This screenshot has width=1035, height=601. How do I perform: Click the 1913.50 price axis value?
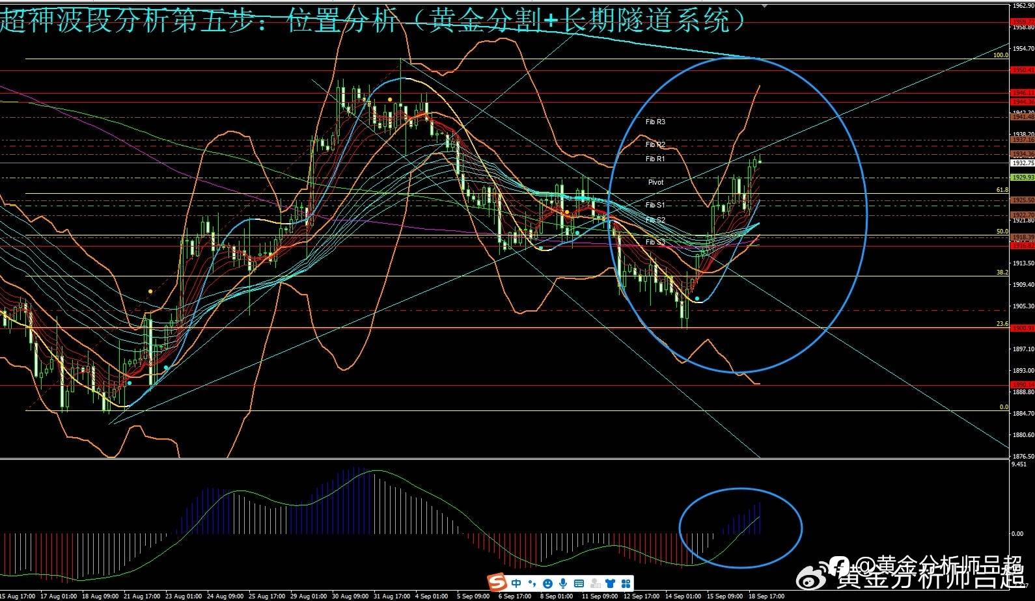point(1024,263)
